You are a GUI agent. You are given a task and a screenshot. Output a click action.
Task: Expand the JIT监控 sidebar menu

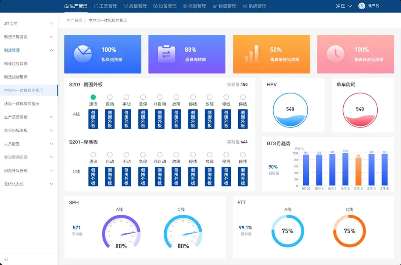click(x=29, y=24)
